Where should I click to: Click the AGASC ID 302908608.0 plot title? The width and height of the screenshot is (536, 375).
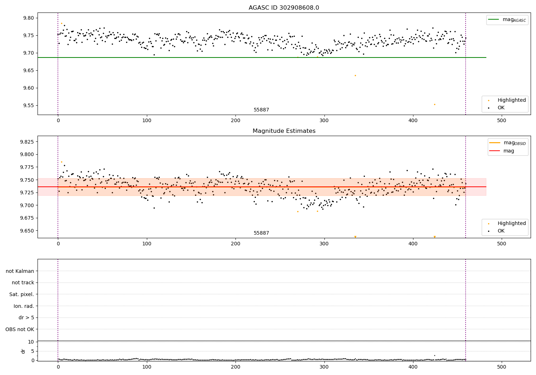pyautogui.click(x=284, y=8)
